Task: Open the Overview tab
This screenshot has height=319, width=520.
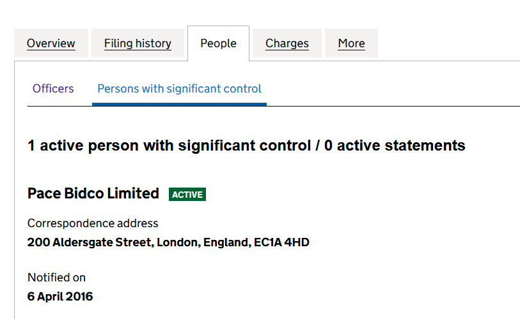Action: click(x=51, y=43)
